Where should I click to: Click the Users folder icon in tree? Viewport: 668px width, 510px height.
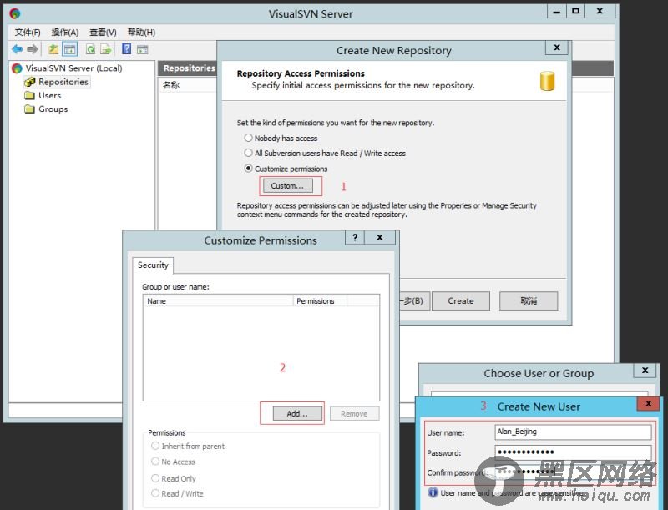pyautogui.click(x=29, y=95)
